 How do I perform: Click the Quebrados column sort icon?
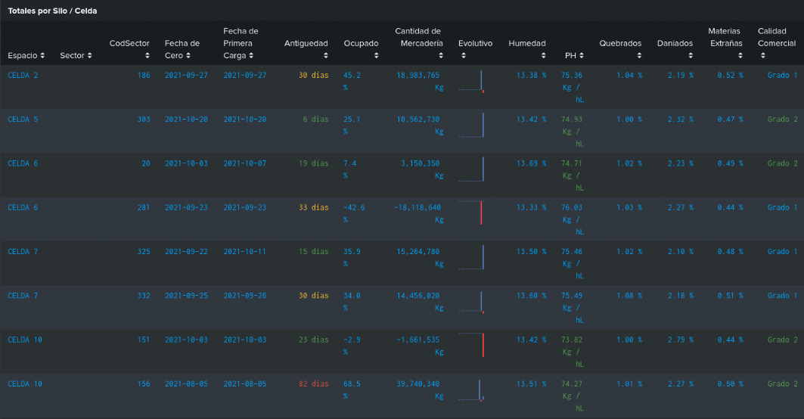(x=639, y=56)
